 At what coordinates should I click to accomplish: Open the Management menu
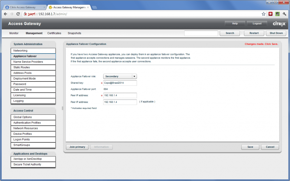point(34,33)
